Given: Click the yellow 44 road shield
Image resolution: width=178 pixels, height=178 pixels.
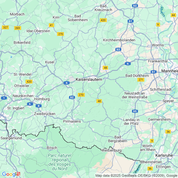Looking at the screenshot, I should (173, 15).
